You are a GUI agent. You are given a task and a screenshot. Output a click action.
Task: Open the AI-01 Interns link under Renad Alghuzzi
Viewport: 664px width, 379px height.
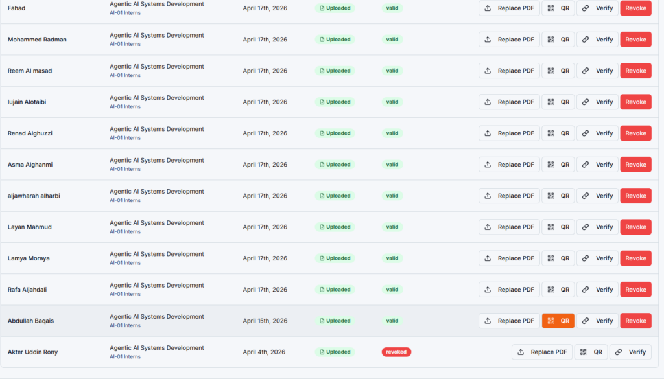point(125,137)
